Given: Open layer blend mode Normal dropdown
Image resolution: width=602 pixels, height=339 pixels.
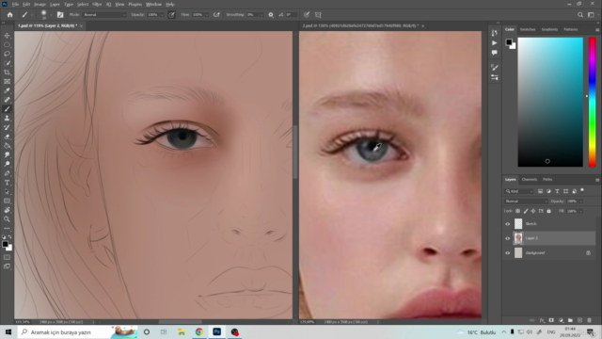Looking at the screenshot, I should (526, 201).
